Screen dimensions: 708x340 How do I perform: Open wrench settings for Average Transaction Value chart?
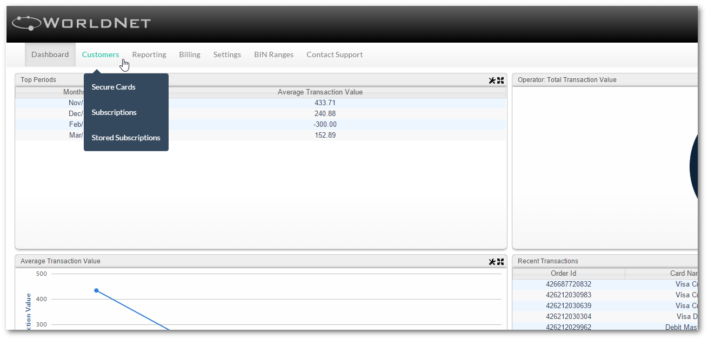(x=492, y=262)
